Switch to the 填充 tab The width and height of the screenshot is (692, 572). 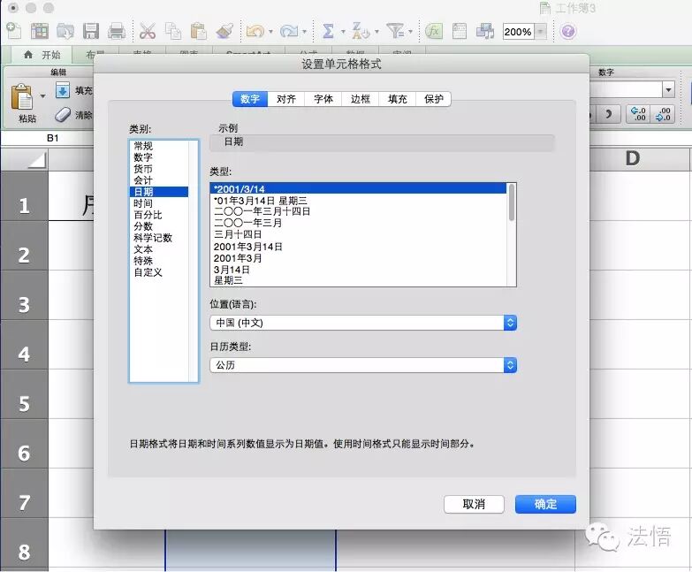(397, 99)
